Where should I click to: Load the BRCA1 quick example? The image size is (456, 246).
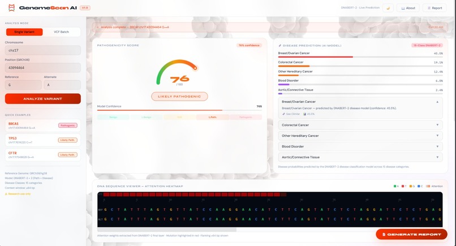coord(43,126)
